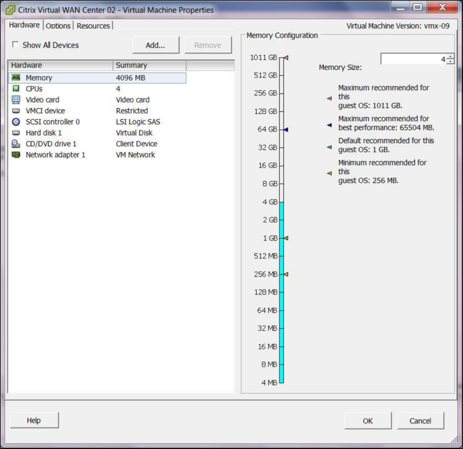Image resolution: width=463 pixels, height=449 pixels.
Task: Click the green 1 GB default marker
Action: point(286,238)
